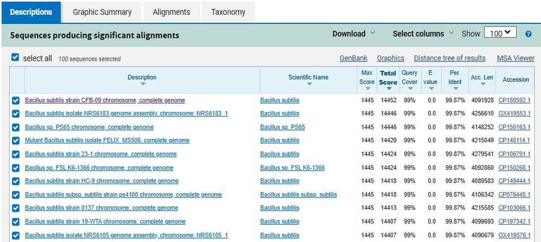The height and width of the screenshot is (242, 541).
Task: Sort by E value column arrow
Action: coord(431,89)
